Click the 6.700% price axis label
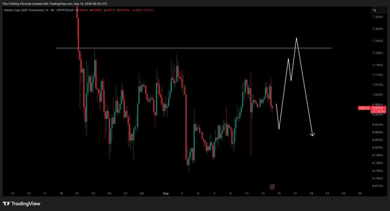 tap(377, 178)
